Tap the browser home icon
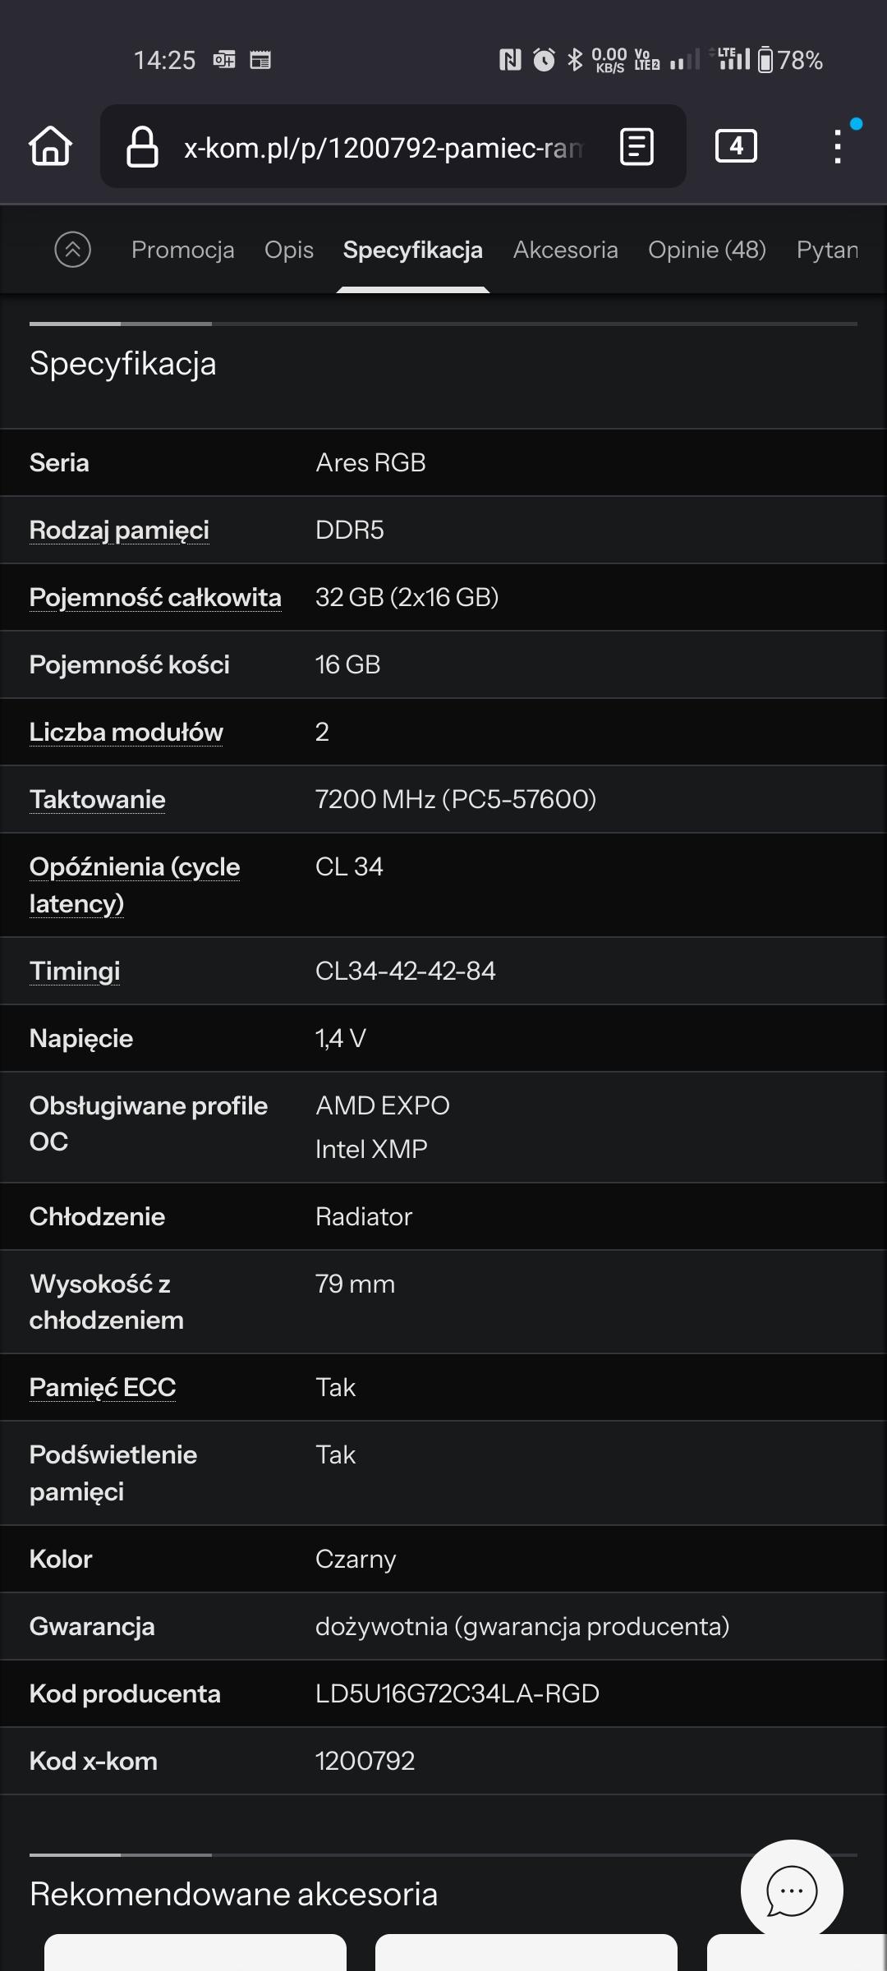 click(51, 146)
